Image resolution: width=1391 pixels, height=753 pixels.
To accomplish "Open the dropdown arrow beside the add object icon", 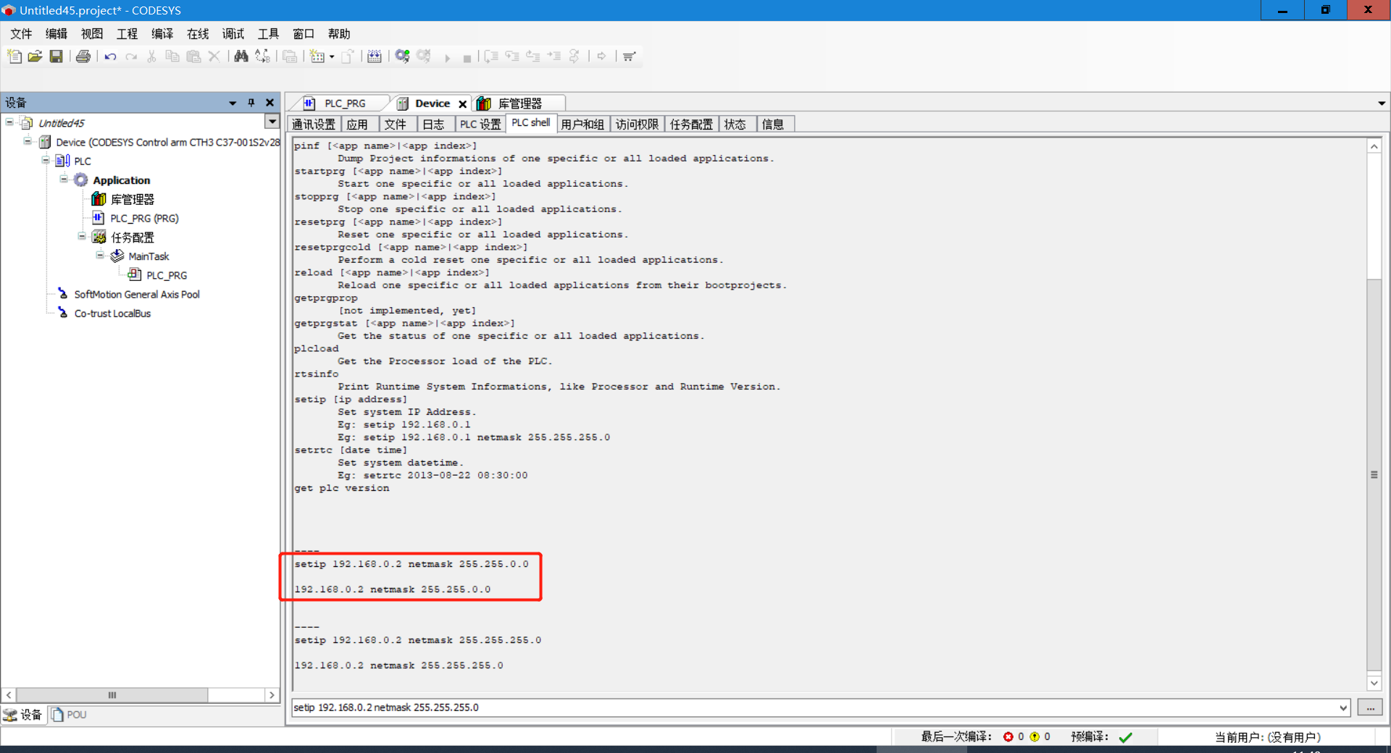I will click(x=332, y=56).
